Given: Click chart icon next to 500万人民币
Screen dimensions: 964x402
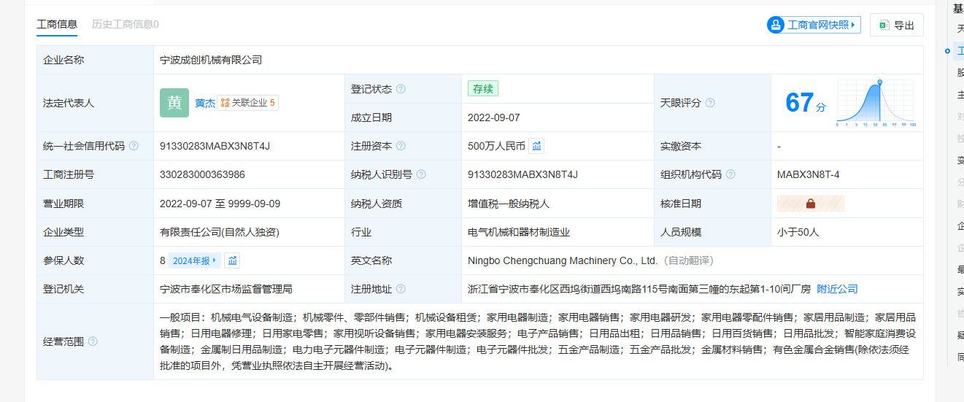Looking at the screenshot, I should click(536, 146).
